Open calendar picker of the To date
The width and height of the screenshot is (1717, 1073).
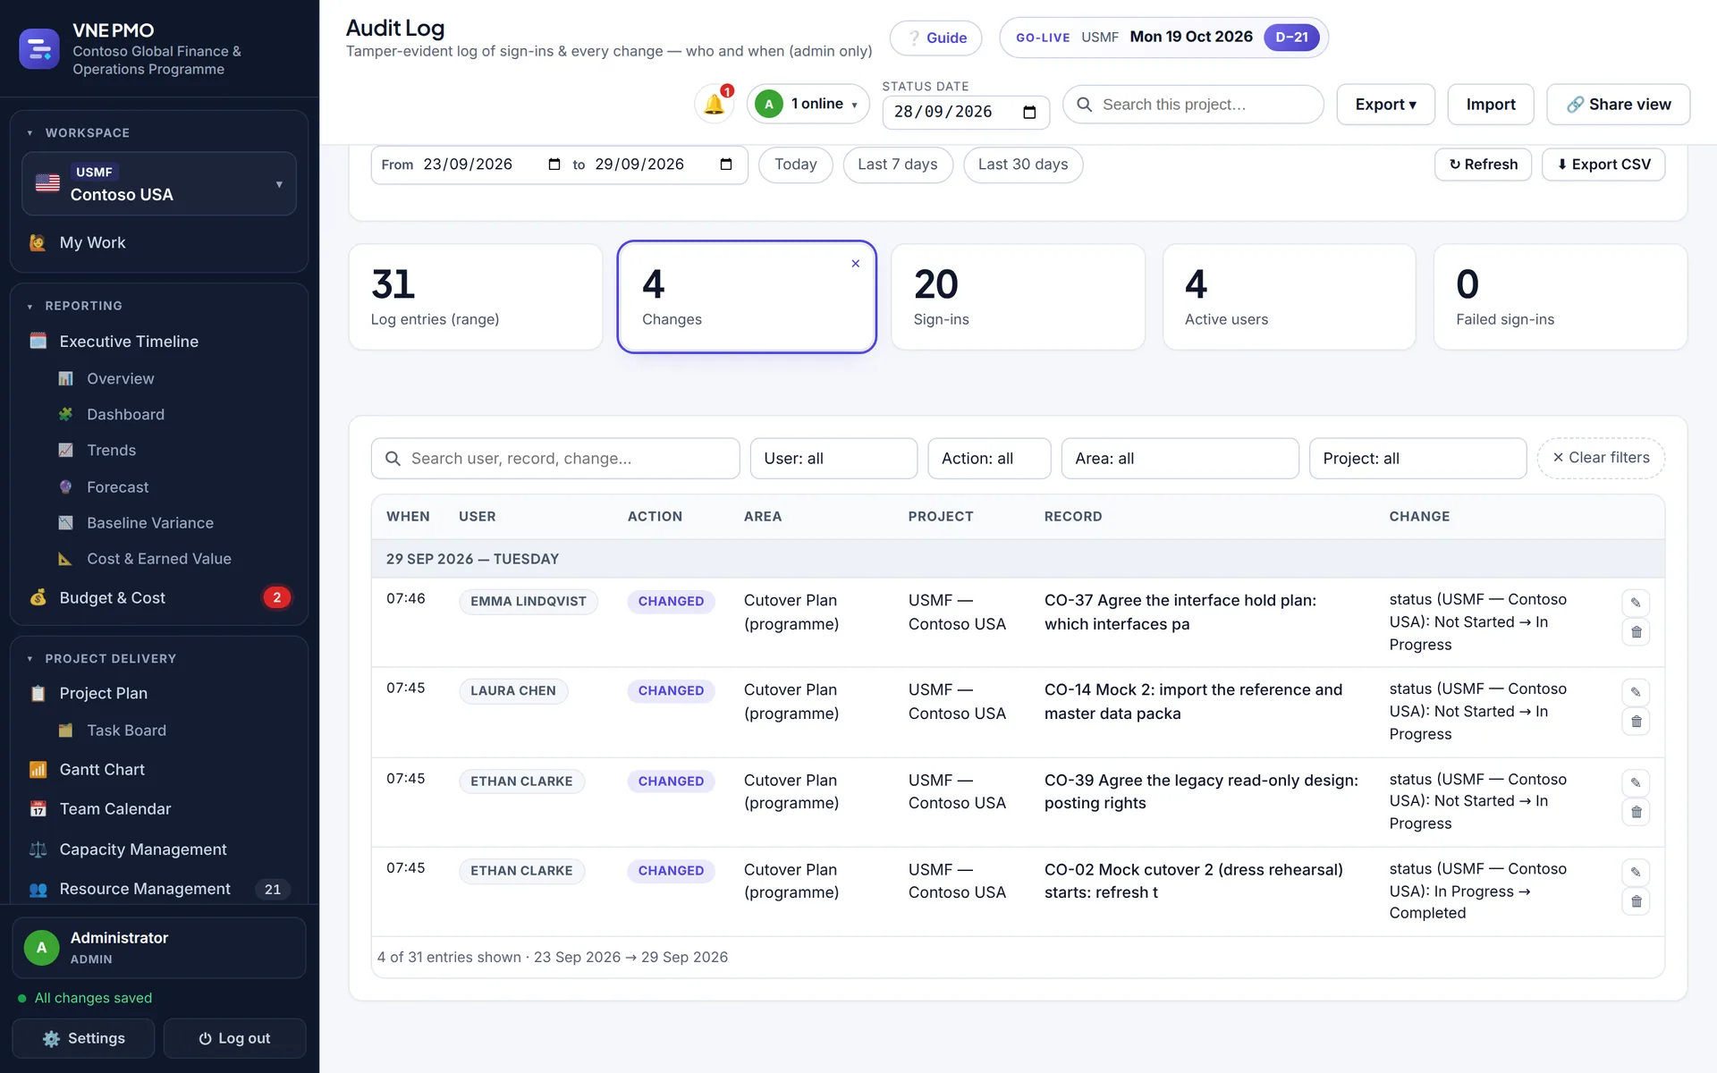point(726,165)
